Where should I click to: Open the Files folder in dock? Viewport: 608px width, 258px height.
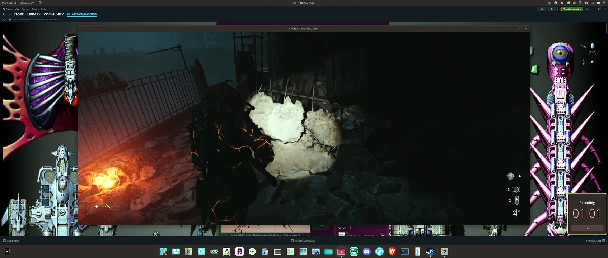[x=328, y=252]
